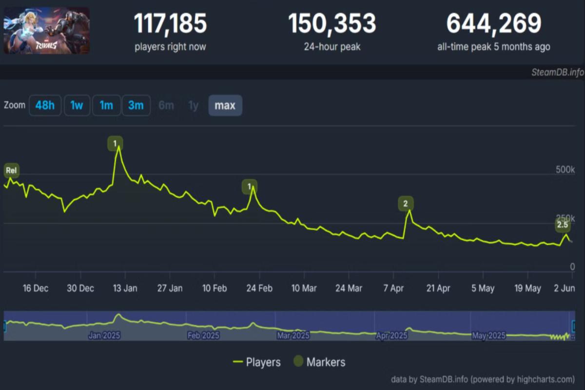
Task: Open the SteamDB.info watermark above the chart
Action: [x=558, y=72]
